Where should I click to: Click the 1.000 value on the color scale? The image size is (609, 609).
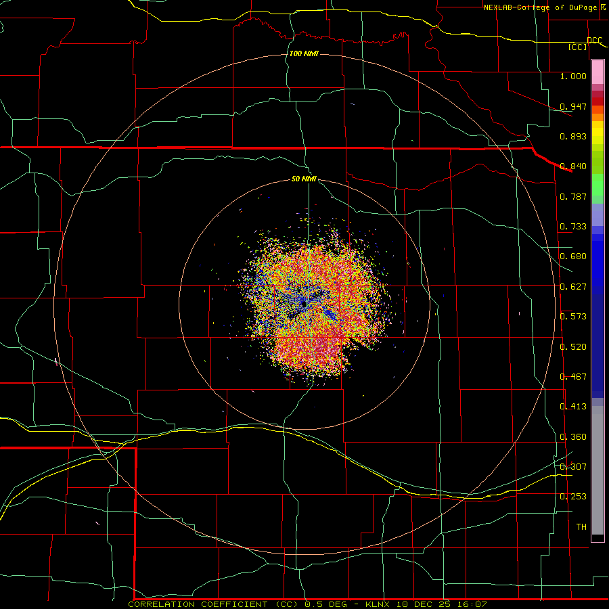573,76
